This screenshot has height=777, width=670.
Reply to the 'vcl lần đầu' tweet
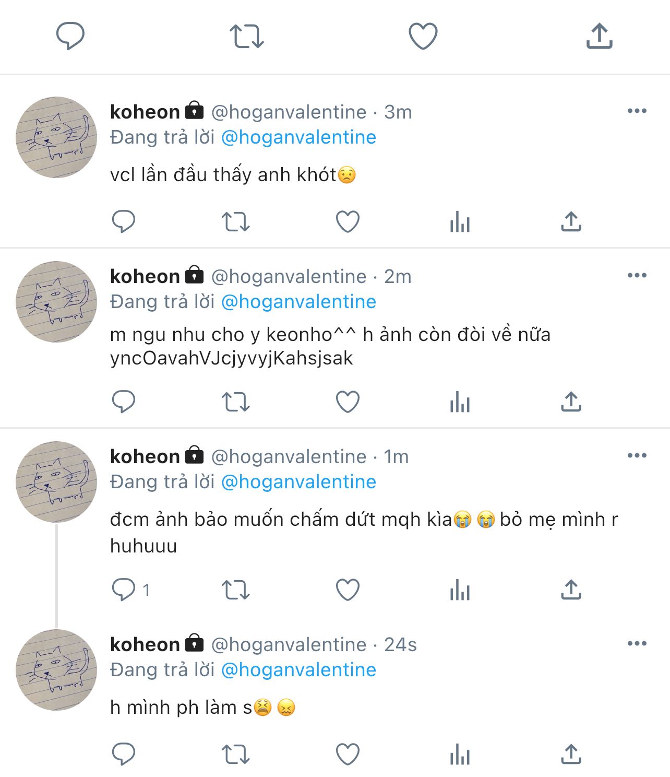coord(124,222)
